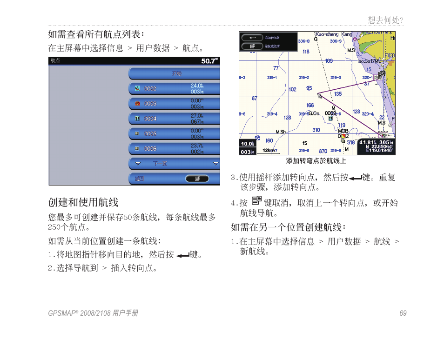The image size is (444, 338).
Task: Click step 2 text 选择导航到 > 插入转向点
Action: [x=107, y=268]
